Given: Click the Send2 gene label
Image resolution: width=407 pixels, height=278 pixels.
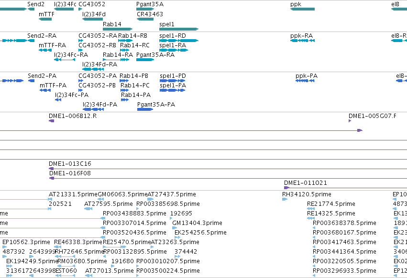Looking at the screenshot, I should (x=36, y=4).
